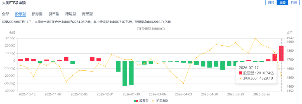Select 周频 weekly frequency

tap(282, 3)
